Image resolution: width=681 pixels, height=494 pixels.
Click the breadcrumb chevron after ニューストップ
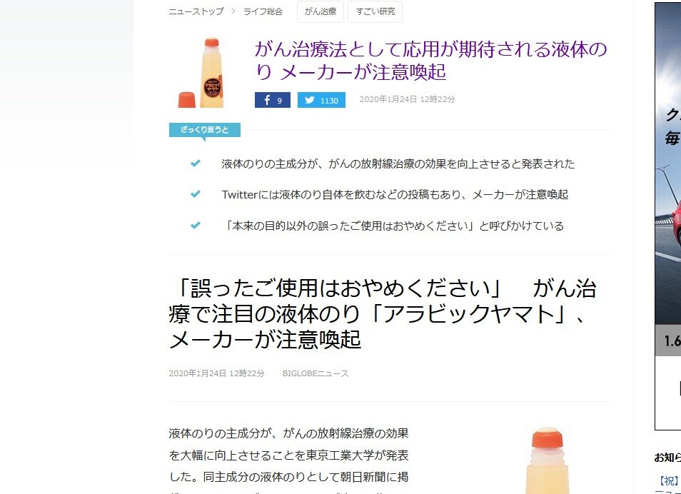pos(233,11)
